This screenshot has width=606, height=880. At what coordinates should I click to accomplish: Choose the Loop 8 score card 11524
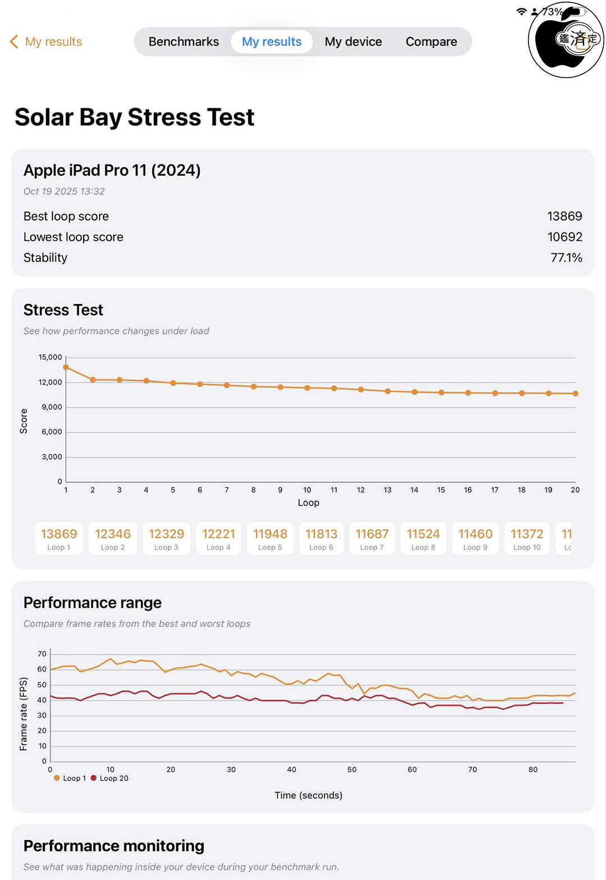click(423, 539)
